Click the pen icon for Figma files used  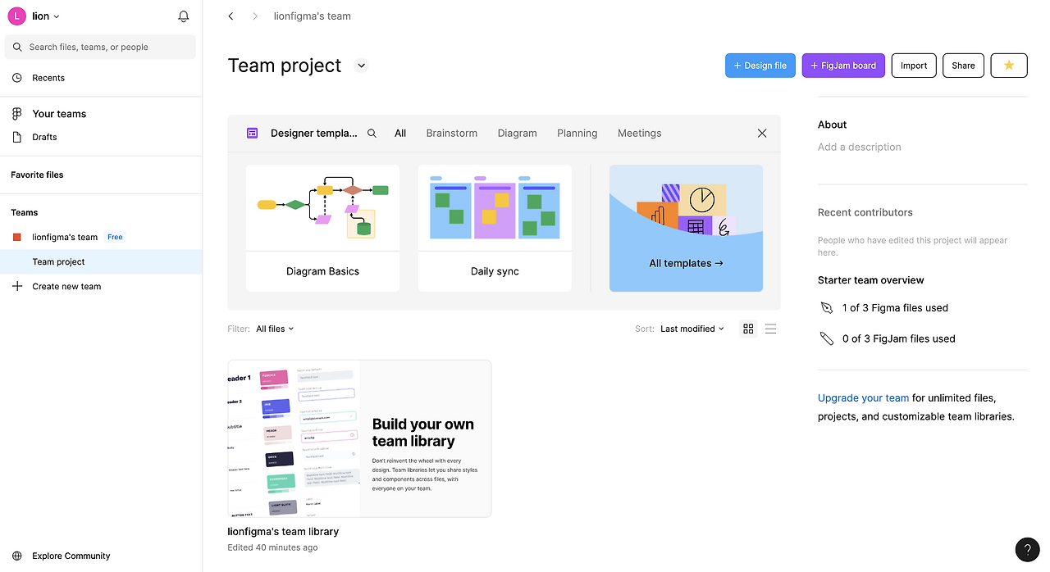coord(826,308)
